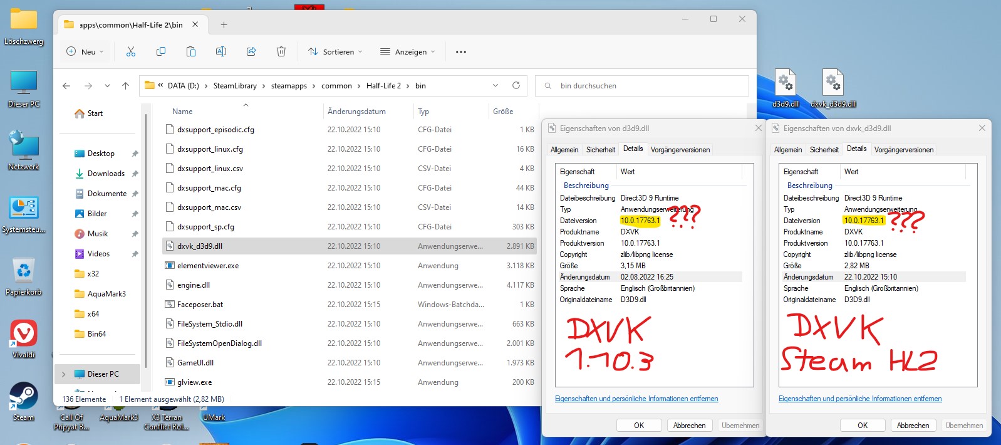The image size is (1001, 445).
Task: Select file Faceposer.bat in list
Action: [x=350, y=305]
